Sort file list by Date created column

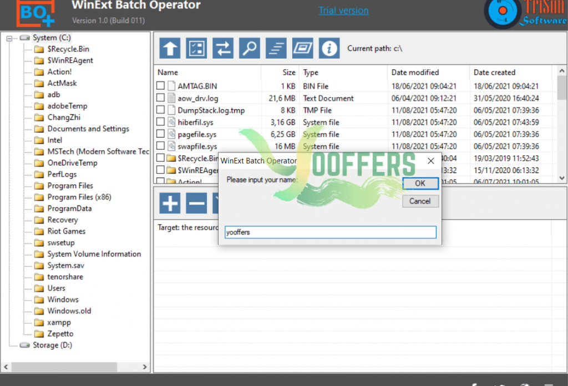click(511, 73)
